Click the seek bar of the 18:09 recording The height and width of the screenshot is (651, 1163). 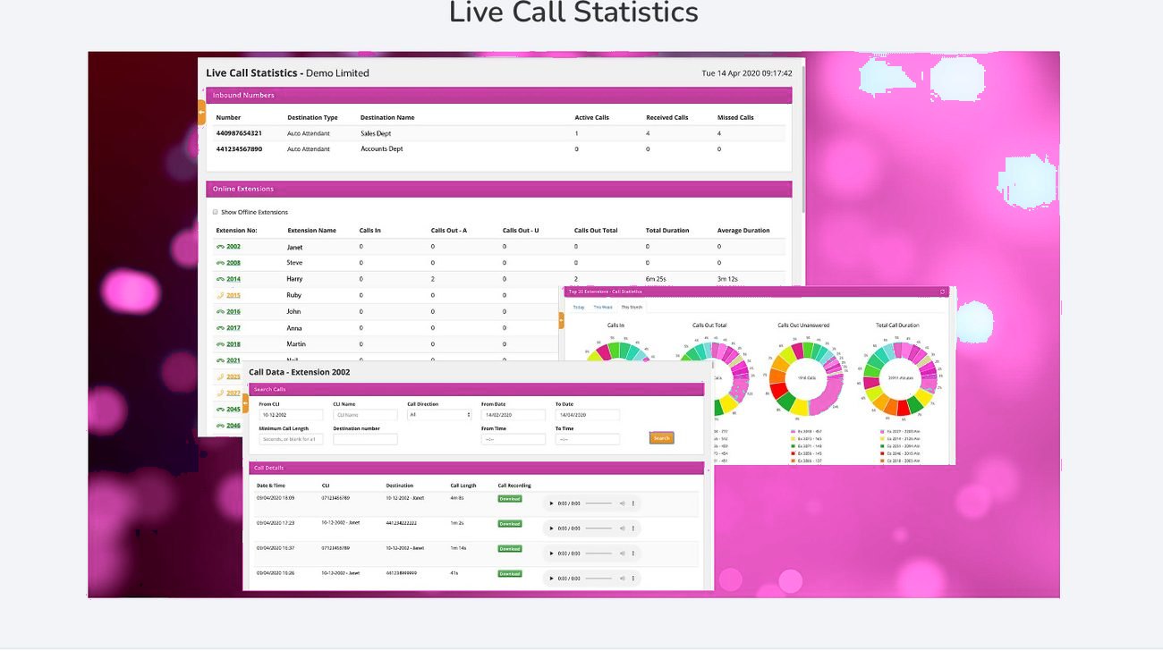pos(598,503)
